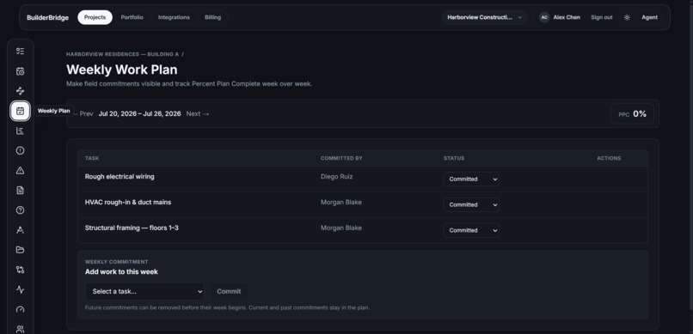
Task: Open the gauge dashboard sidebar icon
Action: tap(20, 309)
